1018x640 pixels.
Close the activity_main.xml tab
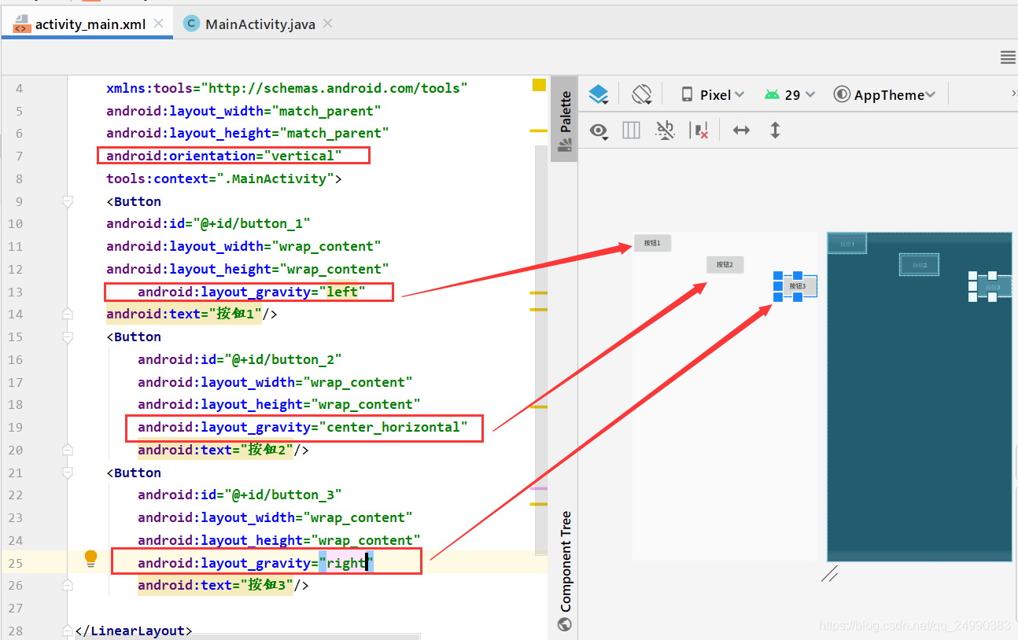(x=159, y=24)
